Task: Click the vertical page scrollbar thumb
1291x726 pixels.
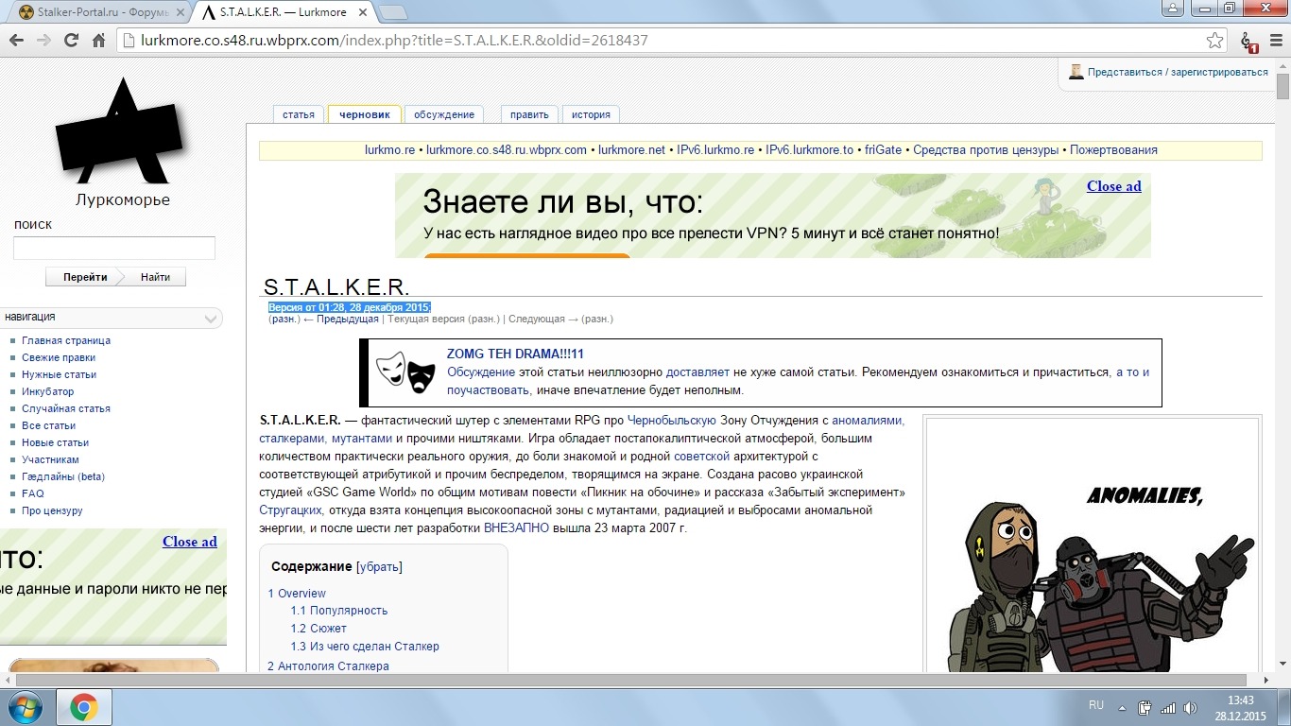Action: [1282, 86]
